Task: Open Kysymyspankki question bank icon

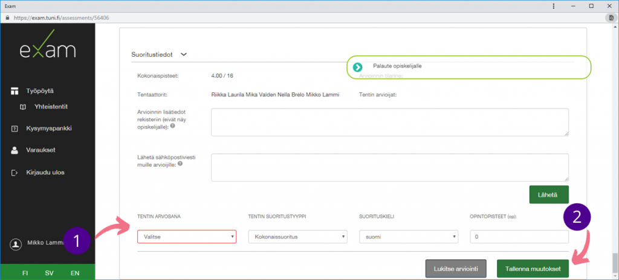Action: click(x=15, y=129)
